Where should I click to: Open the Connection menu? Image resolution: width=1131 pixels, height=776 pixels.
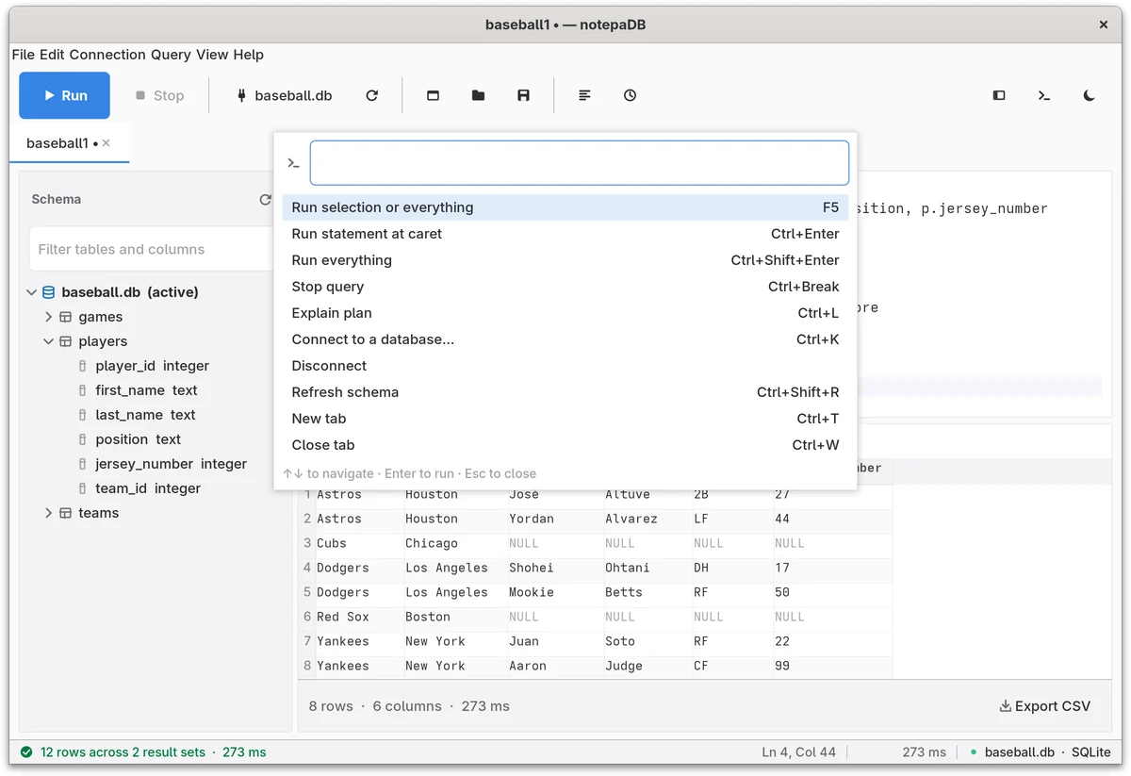pyautogui.click(x=107, y=55)
